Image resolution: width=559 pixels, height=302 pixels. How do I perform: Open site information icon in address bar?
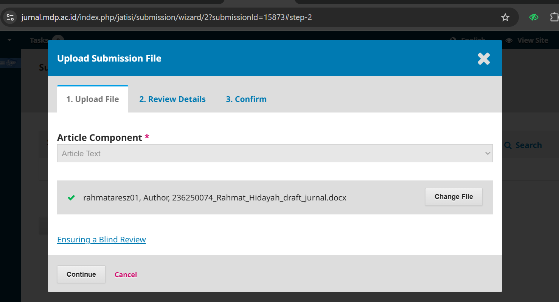[x=10, y=17]
